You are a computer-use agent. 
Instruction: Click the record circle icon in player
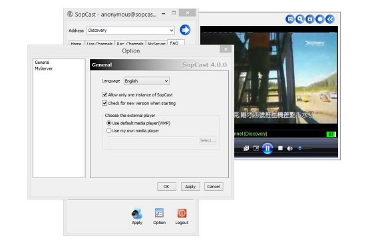[320, 19]
